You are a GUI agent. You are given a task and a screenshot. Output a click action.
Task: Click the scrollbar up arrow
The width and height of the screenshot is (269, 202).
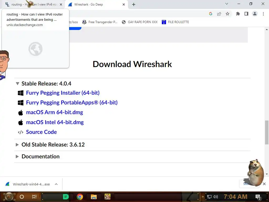[267, 29]
